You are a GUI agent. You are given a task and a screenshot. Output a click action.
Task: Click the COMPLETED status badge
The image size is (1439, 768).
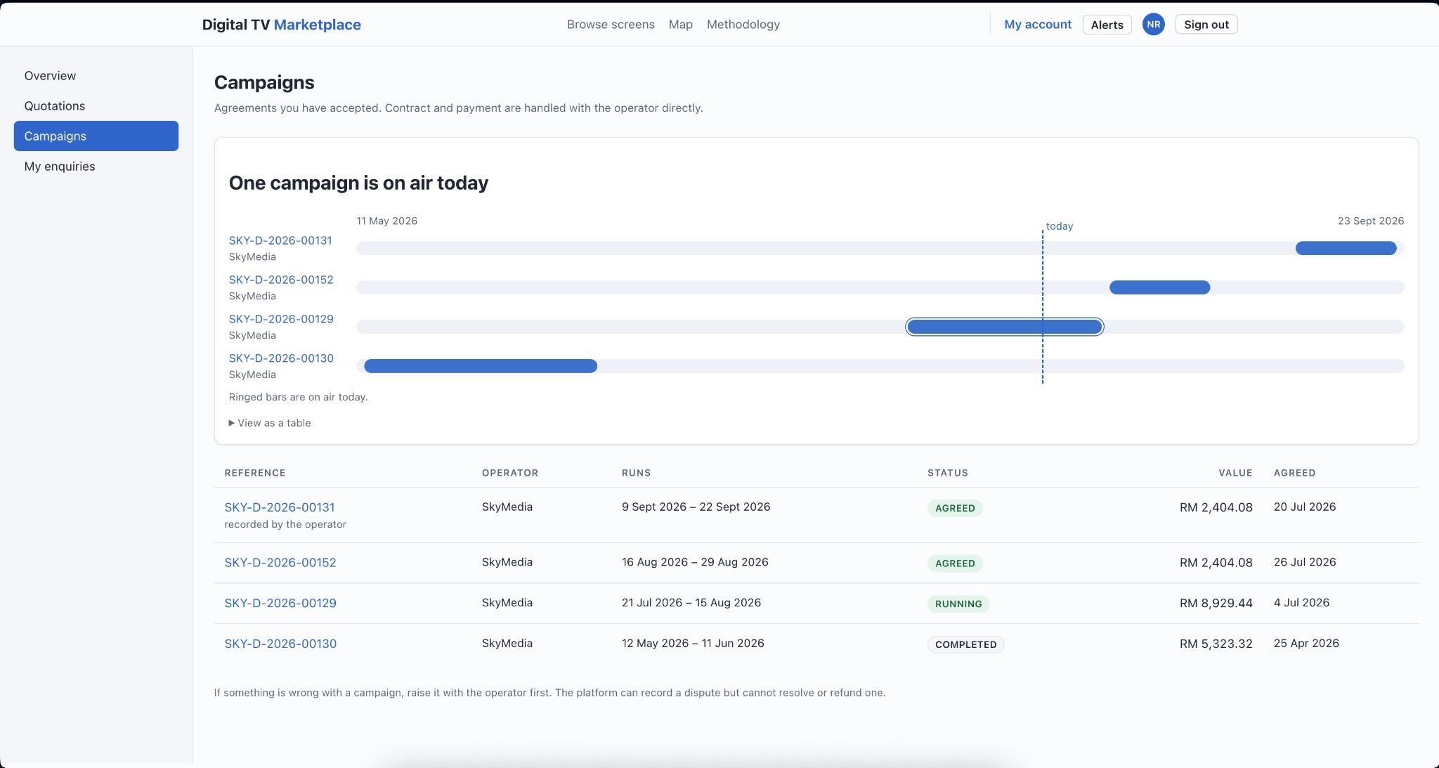(965, 645)
